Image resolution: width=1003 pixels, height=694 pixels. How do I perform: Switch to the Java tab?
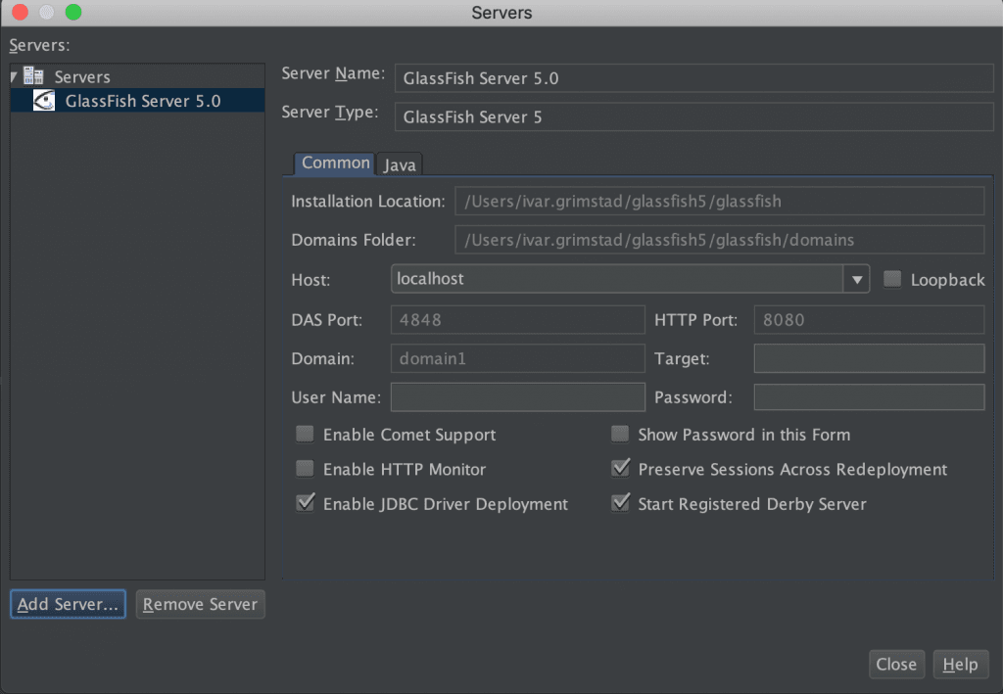point(399,164)
